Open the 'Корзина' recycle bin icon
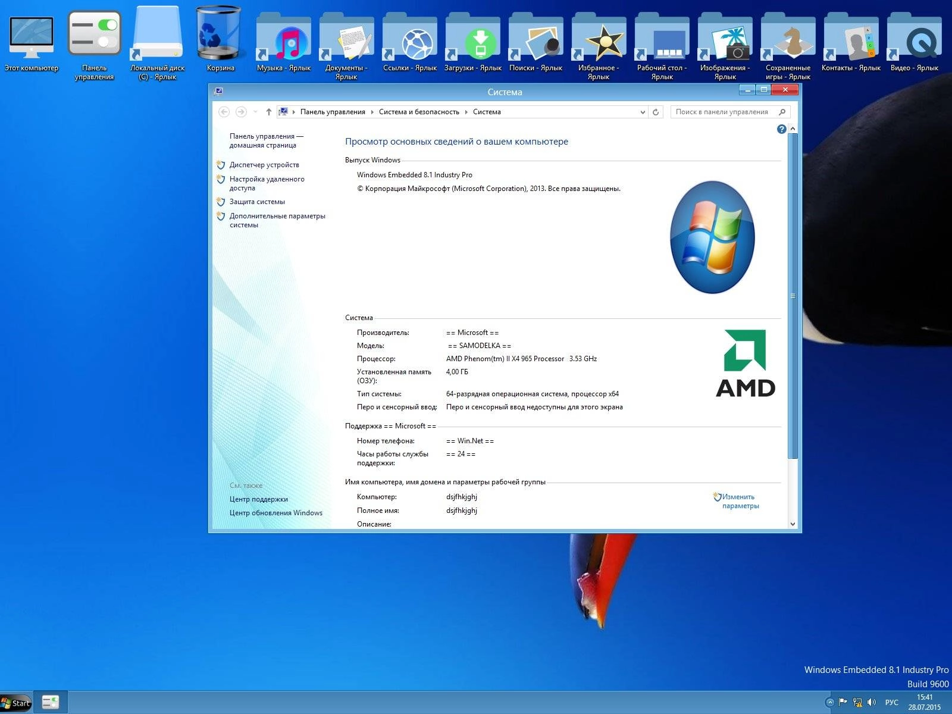This screenshot has height=714, width=952. tap(220, 39)
